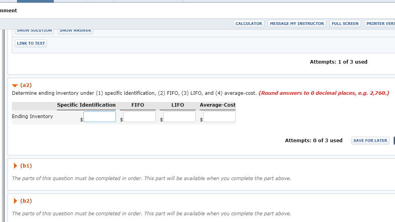Click Save for Later button
Screen dimensions: 395x222
(370, 141)
